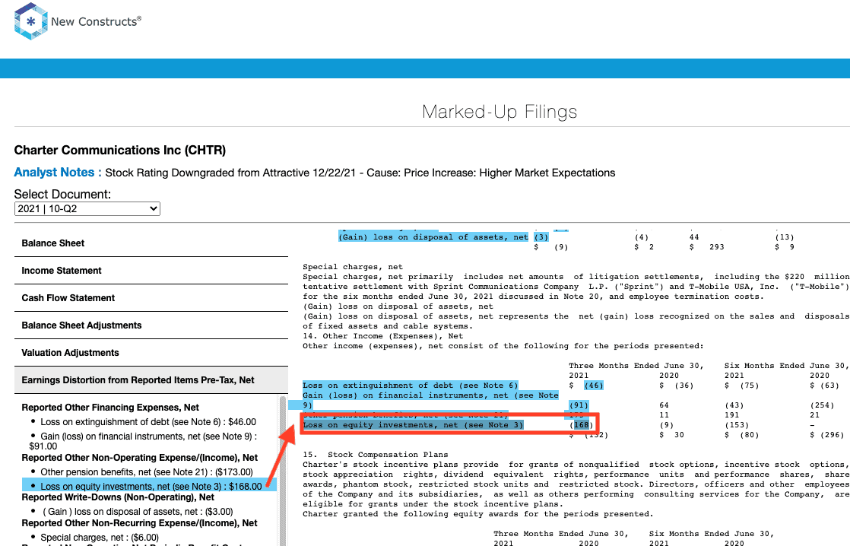The width and height of the screenshot is (850, 546).
Task: Click the highlighted (46) value in filing
Action: (594, 386)
